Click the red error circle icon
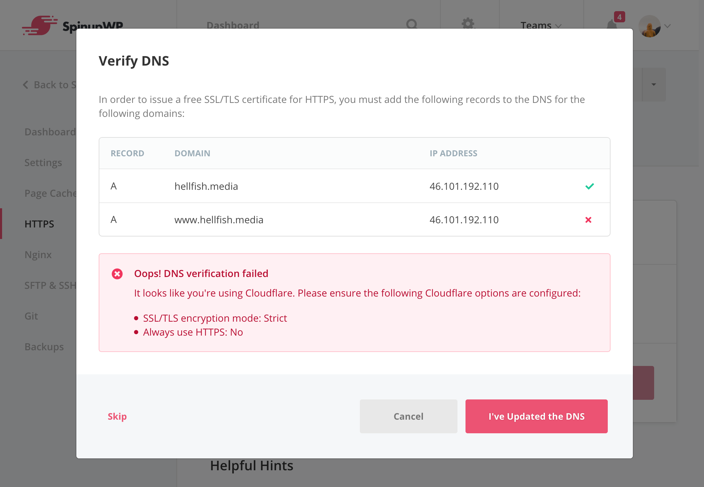The width and height of the screenshot is (704, 487). [x=117, y=274]
